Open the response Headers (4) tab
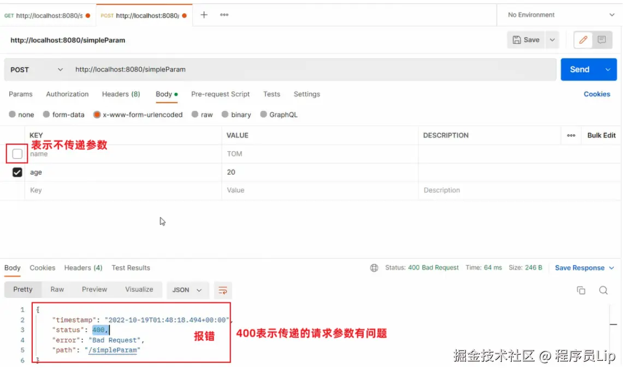Viewport: 627px width, 375px height. 83,268
